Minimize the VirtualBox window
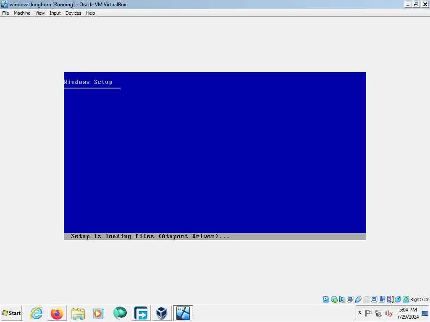The image size is (430, 322). coord(408,4)
